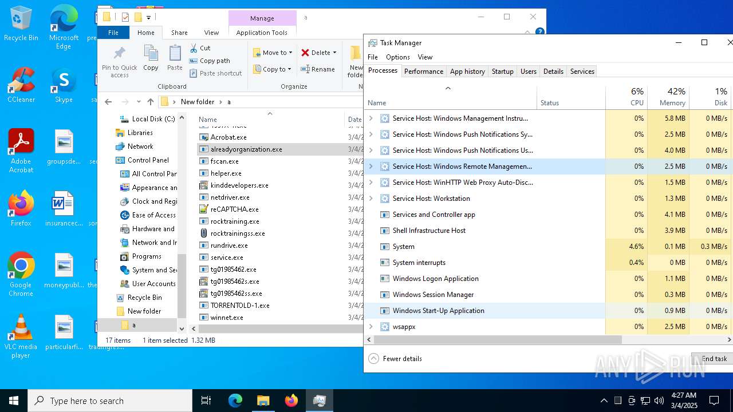Click Paste shortcut in the Clipboard group
The width and height of the screenshot is (733, 412).
[x=216, y=73]
